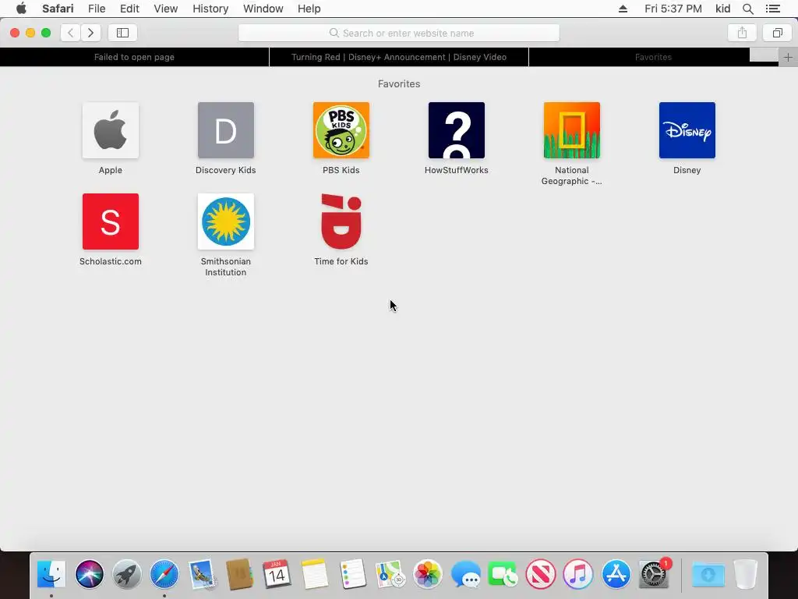Open Reminders from the Dock
Image resolution: width=798 pixels, height=599 pixels.
tap(352, 575)
